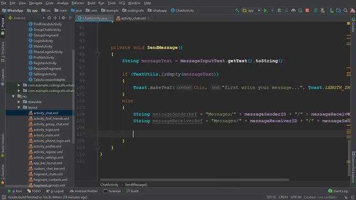356x200 pixels.
Task: Click the Make Project hammer icon
Action: tap(237, 11)
